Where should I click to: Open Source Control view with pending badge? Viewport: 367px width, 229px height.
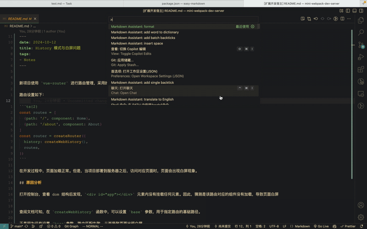click(x=361, y=44)
